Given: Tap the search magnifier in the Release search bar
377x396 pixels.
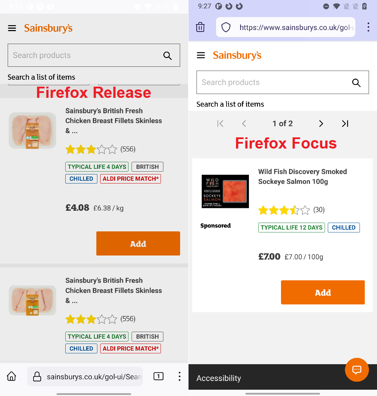Looking at the screenshot, I should (167, 55).
